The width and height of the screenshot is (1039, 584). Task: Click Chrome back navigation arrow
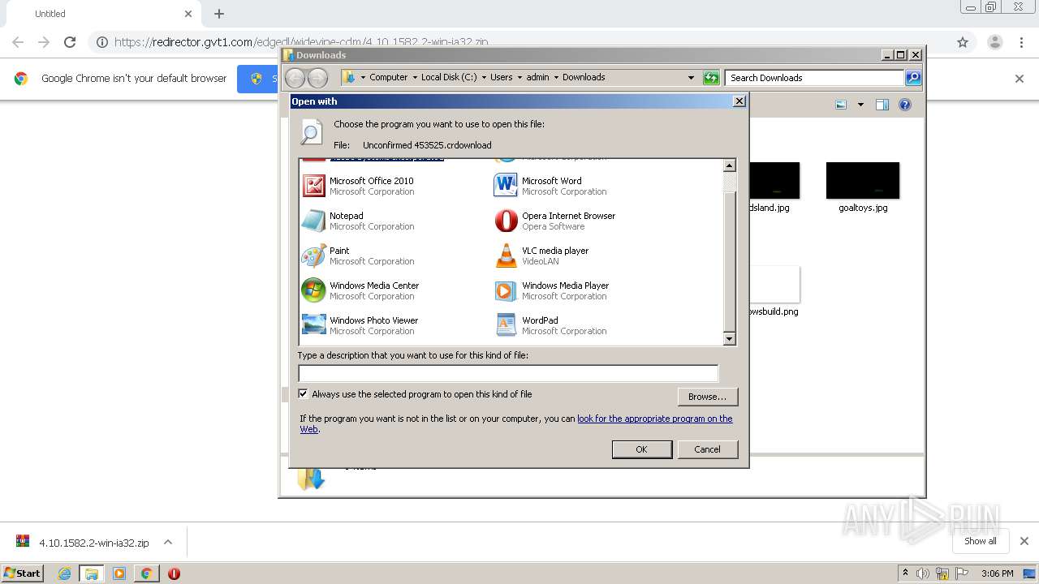coord(18,42)
